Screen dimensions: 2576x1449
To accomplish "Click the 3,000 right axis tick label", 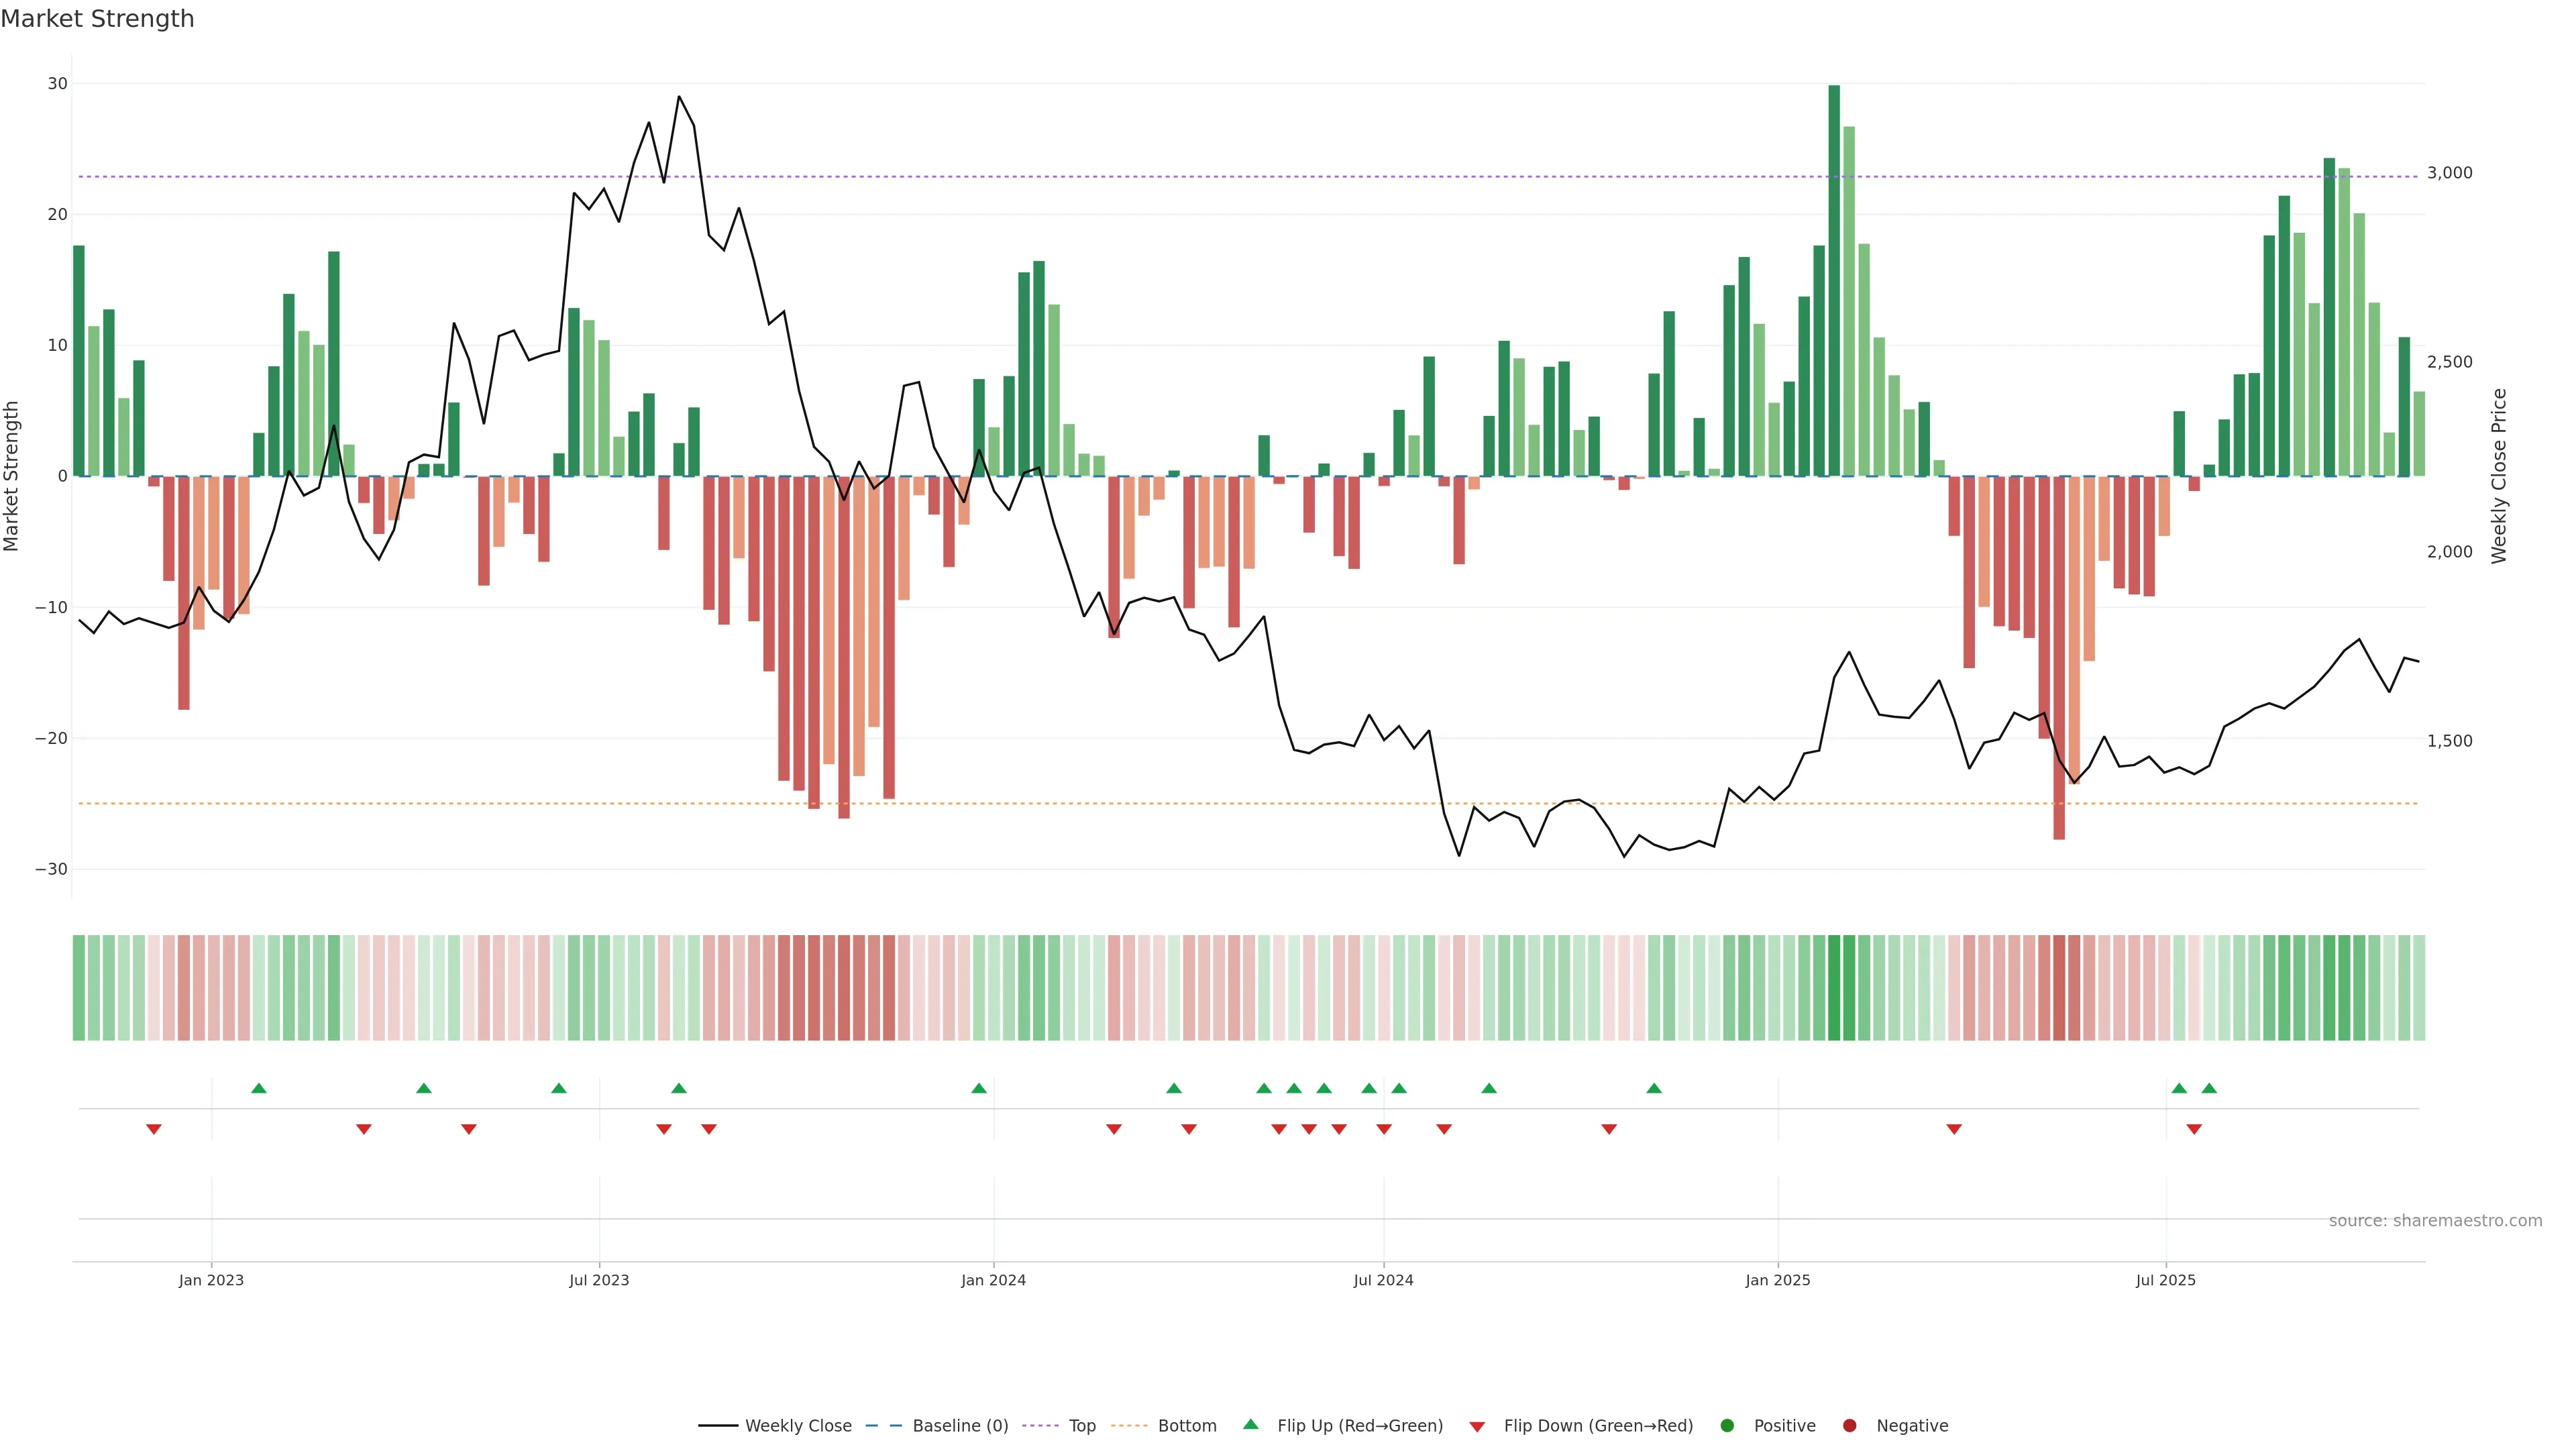I will (2449, 173).
